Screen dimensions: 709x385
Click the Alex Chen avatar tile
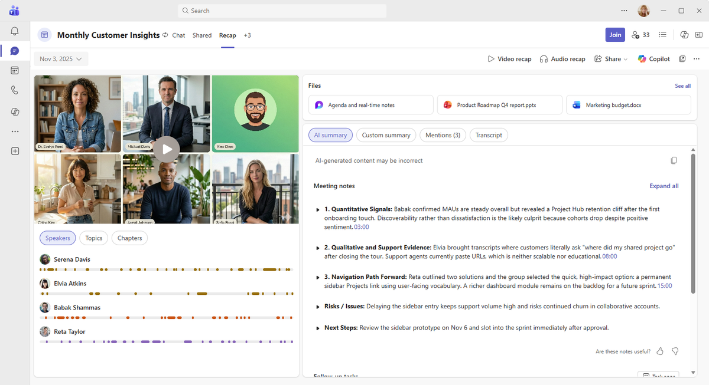point(255,113)
